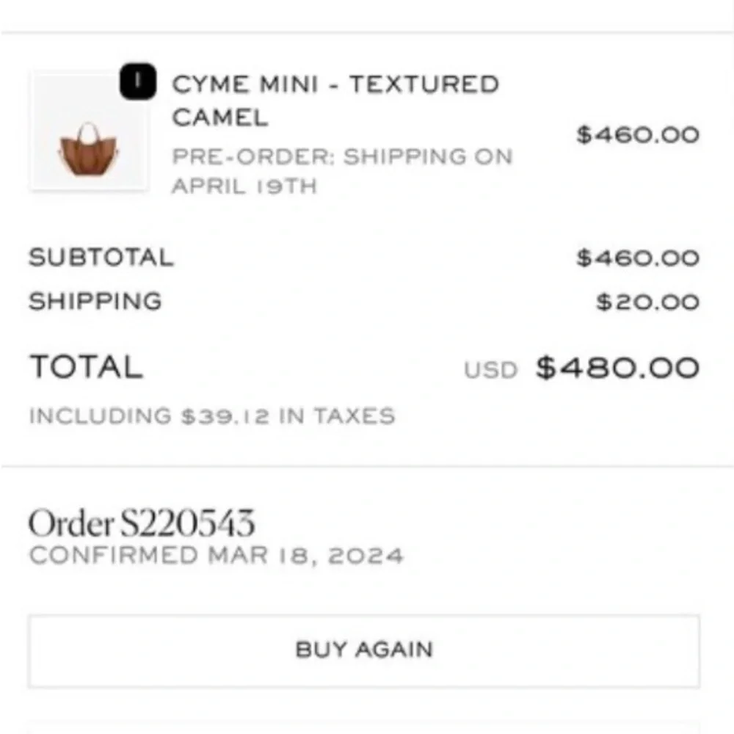Click the SUBTOTAL label
The image size is (734, 734).
101,258
